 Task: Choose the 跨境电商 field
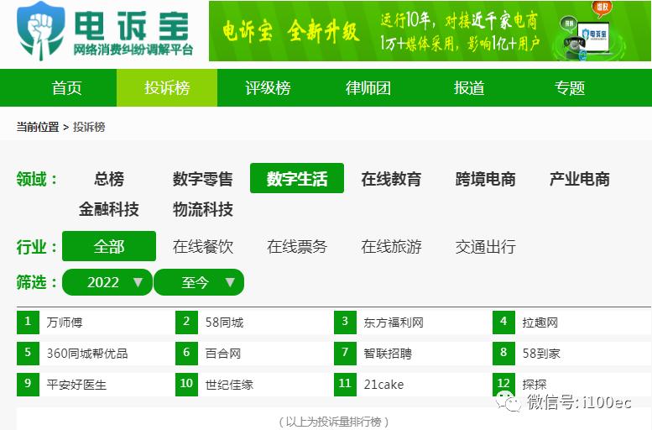485,179
